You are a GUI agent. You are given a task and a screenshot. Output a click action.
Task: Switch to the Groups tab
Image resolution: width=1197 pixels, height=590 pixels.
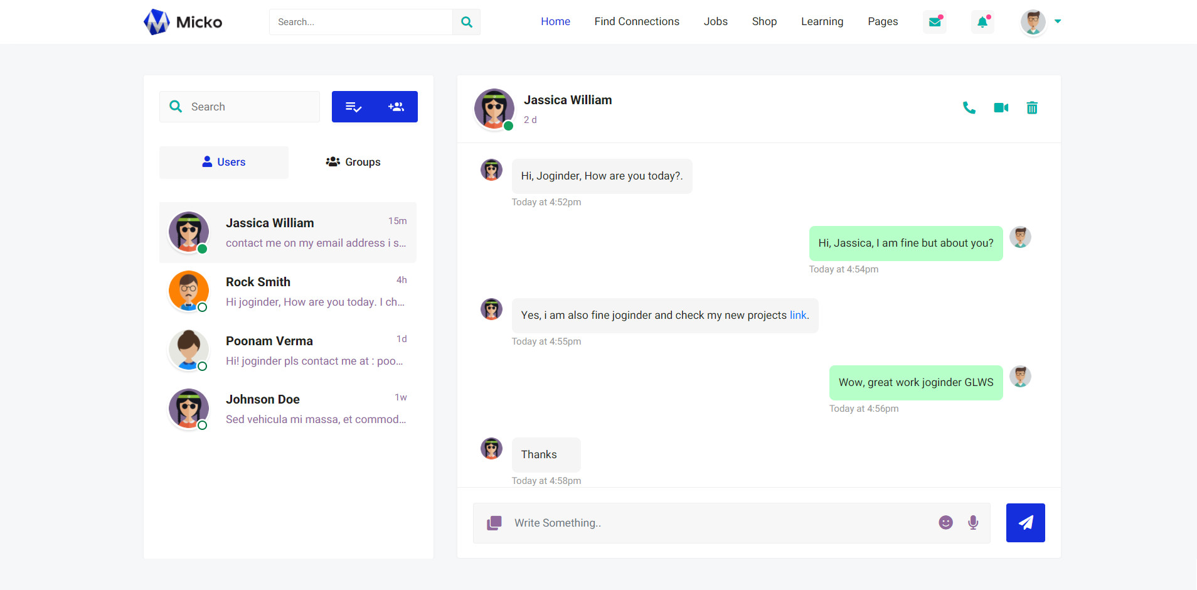tap(353, 162)
